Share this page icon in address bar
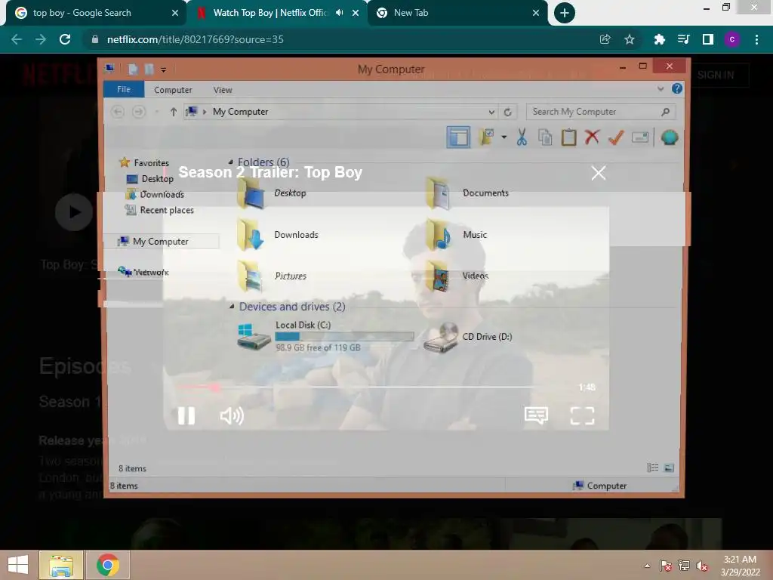Screen dimensions: 773x580 pyautogui.click(x=605, y=39)
